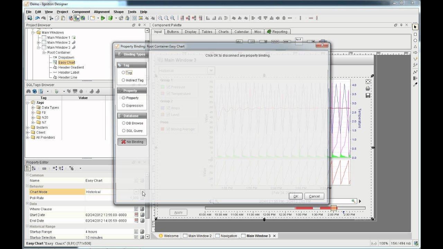Switch to the Main Window 2 workspace tab
The width and height of the screenshot is (443, 249).
point(197,236)
